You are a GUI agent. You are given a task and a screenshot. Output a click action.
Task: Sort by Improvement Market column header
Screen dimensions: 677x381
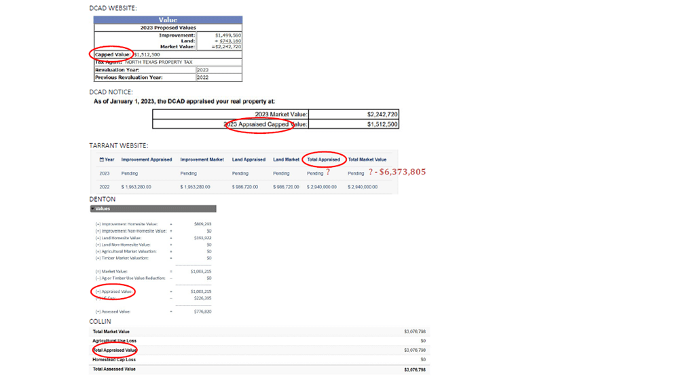click(x=202, y=160)
